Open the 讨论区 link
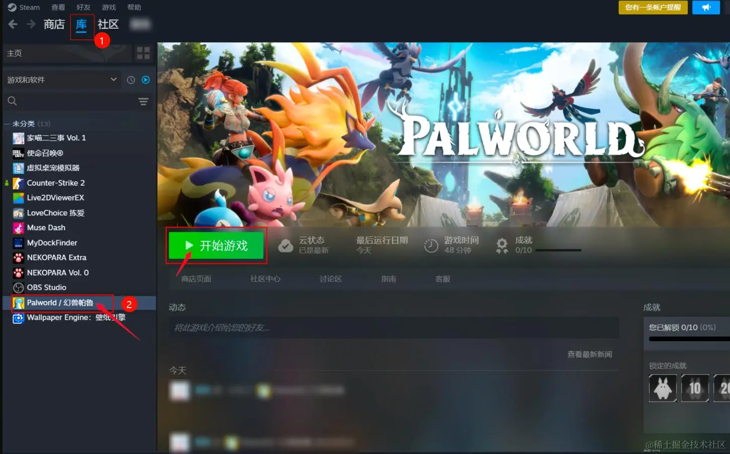Viewport: 730px width, 454px height. coord(331,279)
